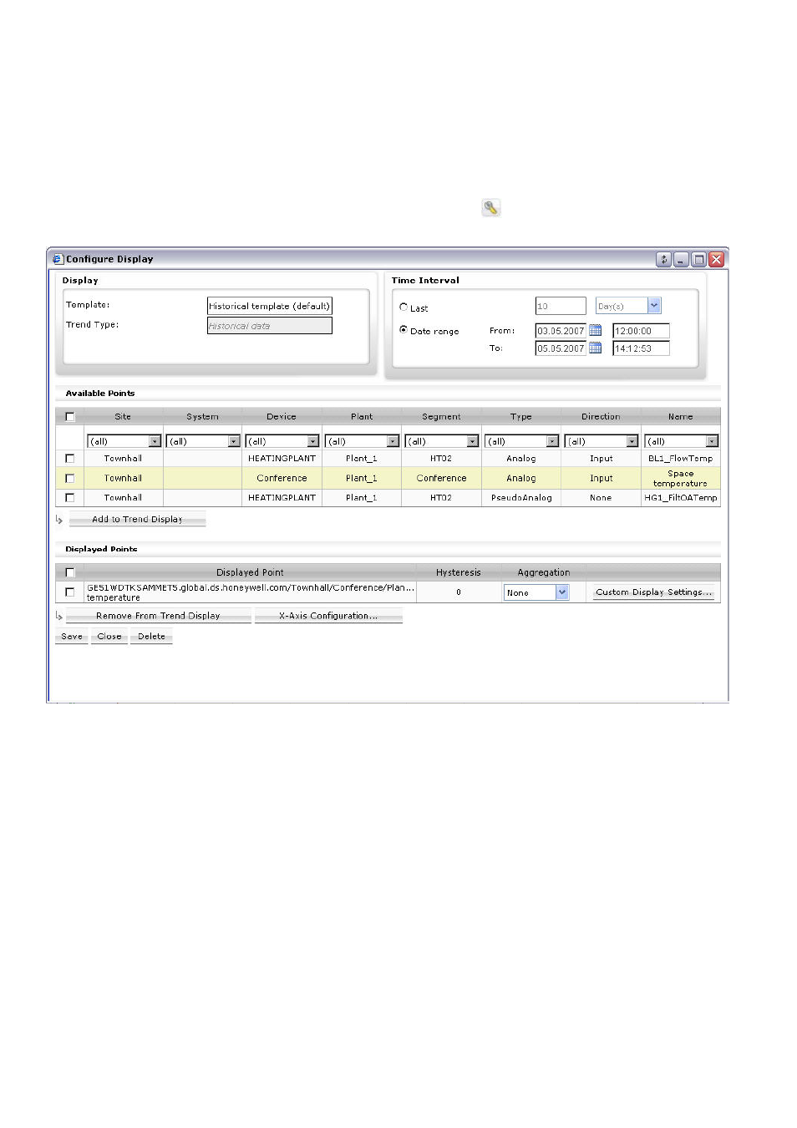Open the Device filter dropdown
The image size is (797, 1128).
[282, 441]
